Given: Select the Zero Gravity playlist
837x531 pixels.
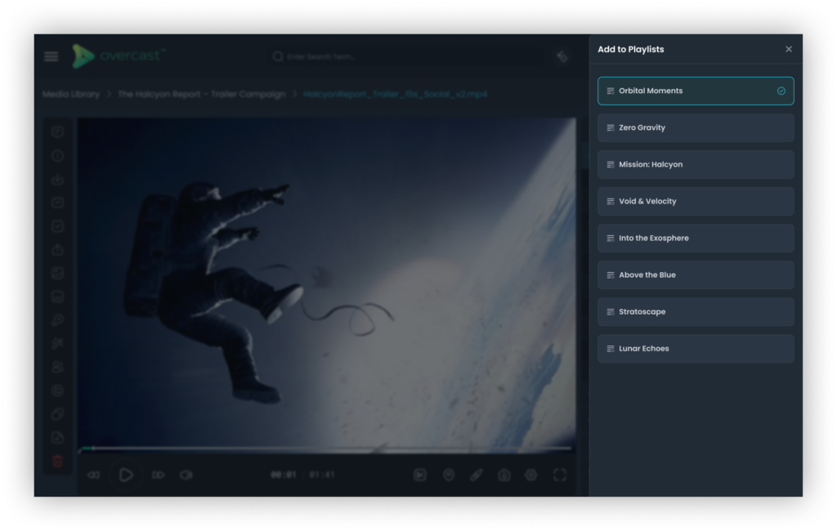Looking at the screenshot, I should click(695, 127).
